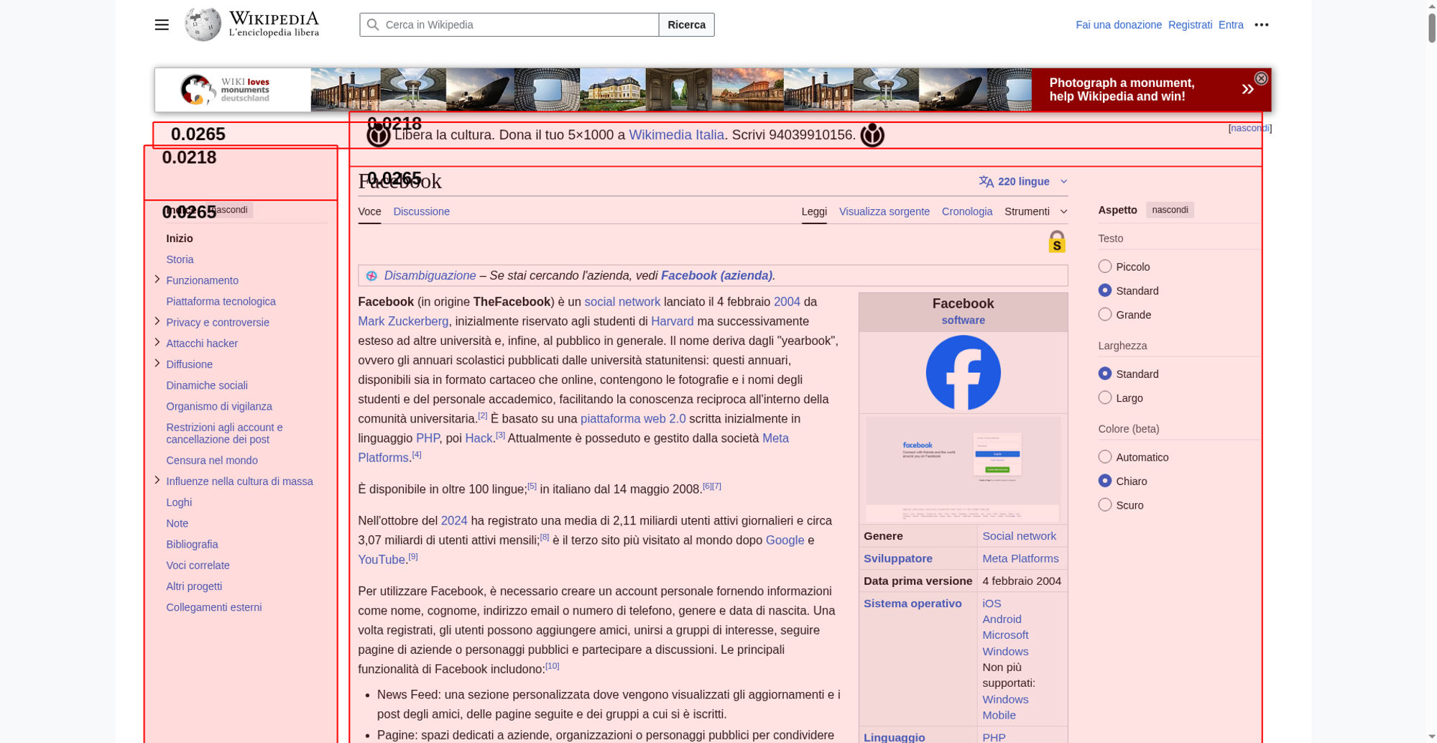Open the three-dots personal tools menu
Screen dimensions: 1437x743
click(x=1261, y=24)
